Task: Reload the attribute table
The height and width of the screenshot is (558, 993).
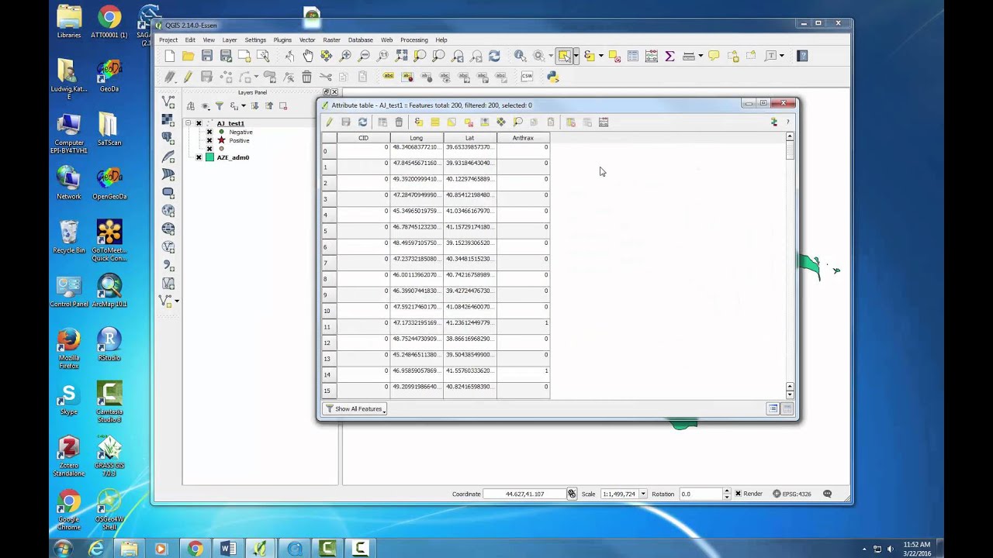Action: coord(362,122)
